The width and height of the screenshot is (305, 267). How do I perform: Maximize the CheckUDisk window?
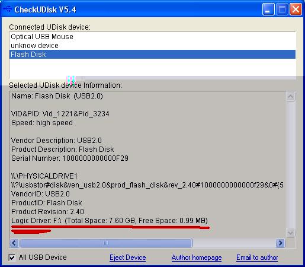(282, 9)
